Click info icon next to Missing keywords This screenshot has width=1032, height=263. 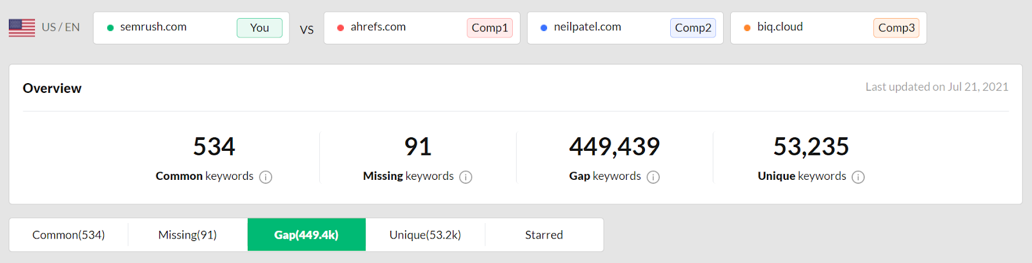466,177
